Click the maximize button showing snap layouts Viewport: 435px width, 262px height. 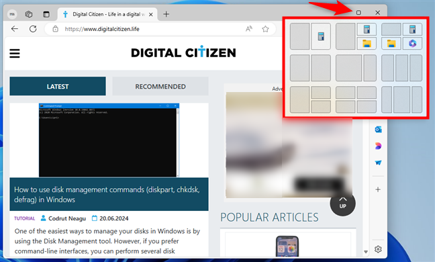click(358, 13)
